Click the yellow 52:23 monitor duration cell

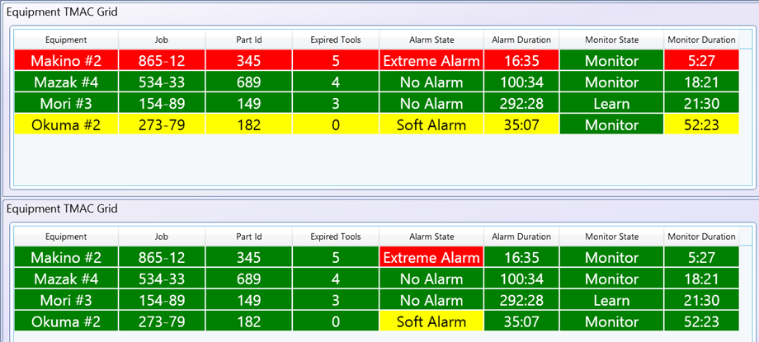point(700,125)
